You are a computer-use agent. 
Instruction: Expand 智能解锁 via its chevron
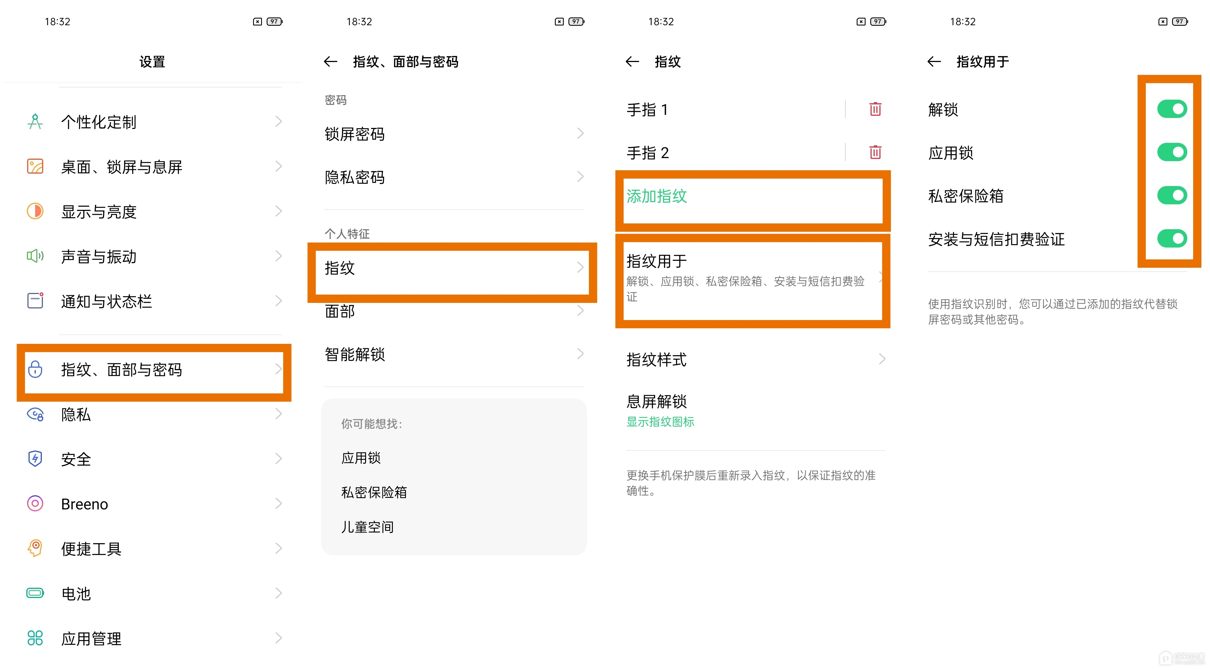tap(581, 354)
